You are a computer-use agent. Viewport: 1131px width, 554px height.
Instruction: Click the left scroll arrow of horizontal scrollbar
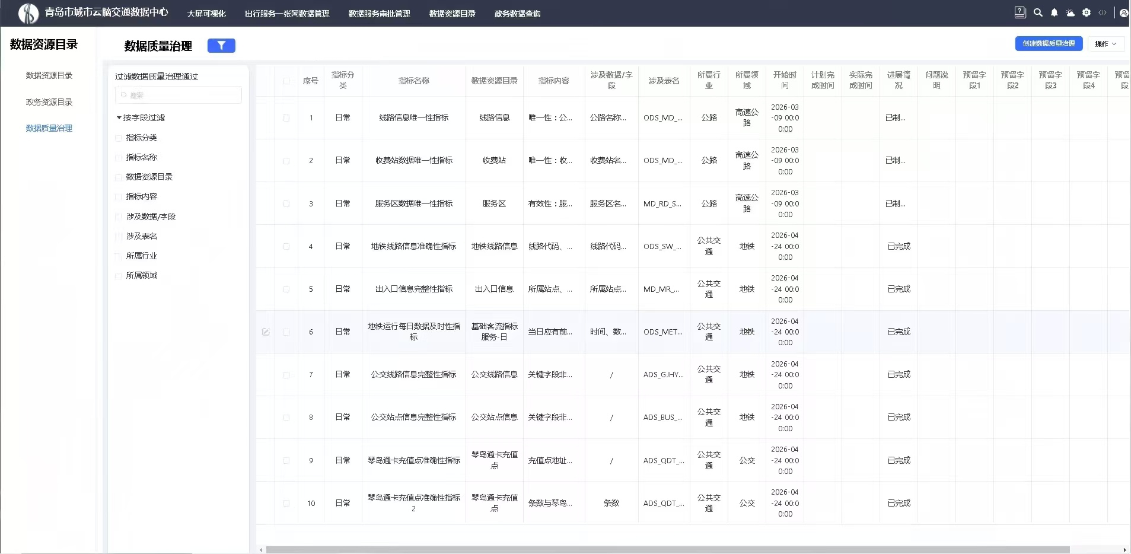coord(262,550)
